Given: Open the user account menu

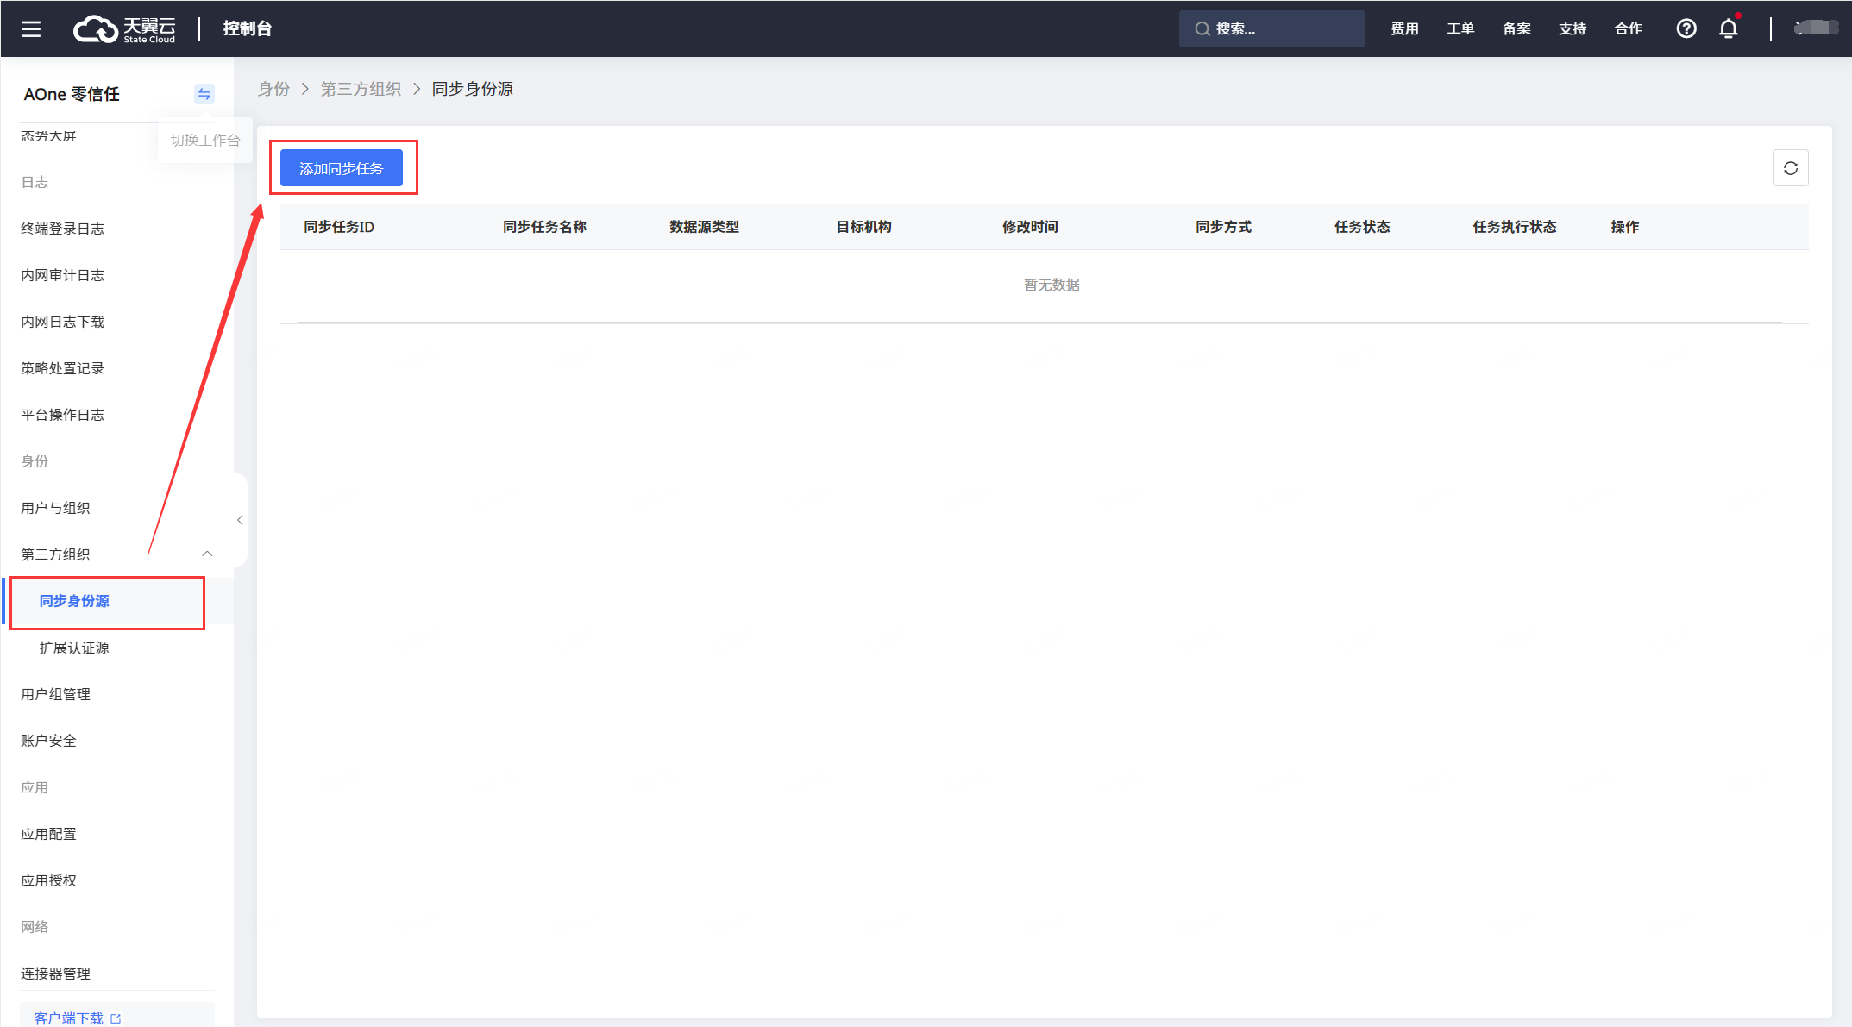Looking at the screenshot, I should tap(1815, 28).
